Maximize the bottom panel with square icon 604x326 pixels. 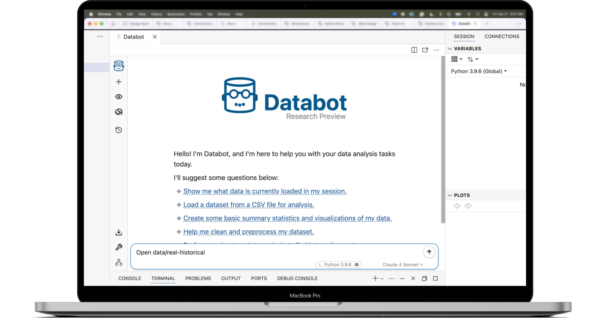pos(435,279)
